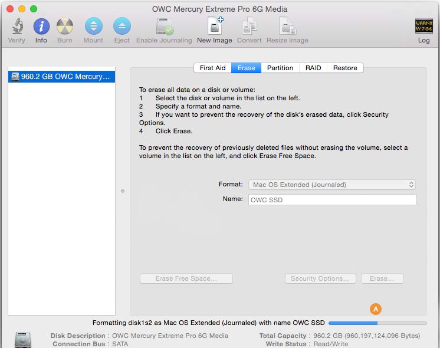Click the Connection Bus SATA value

pos(120,344)
